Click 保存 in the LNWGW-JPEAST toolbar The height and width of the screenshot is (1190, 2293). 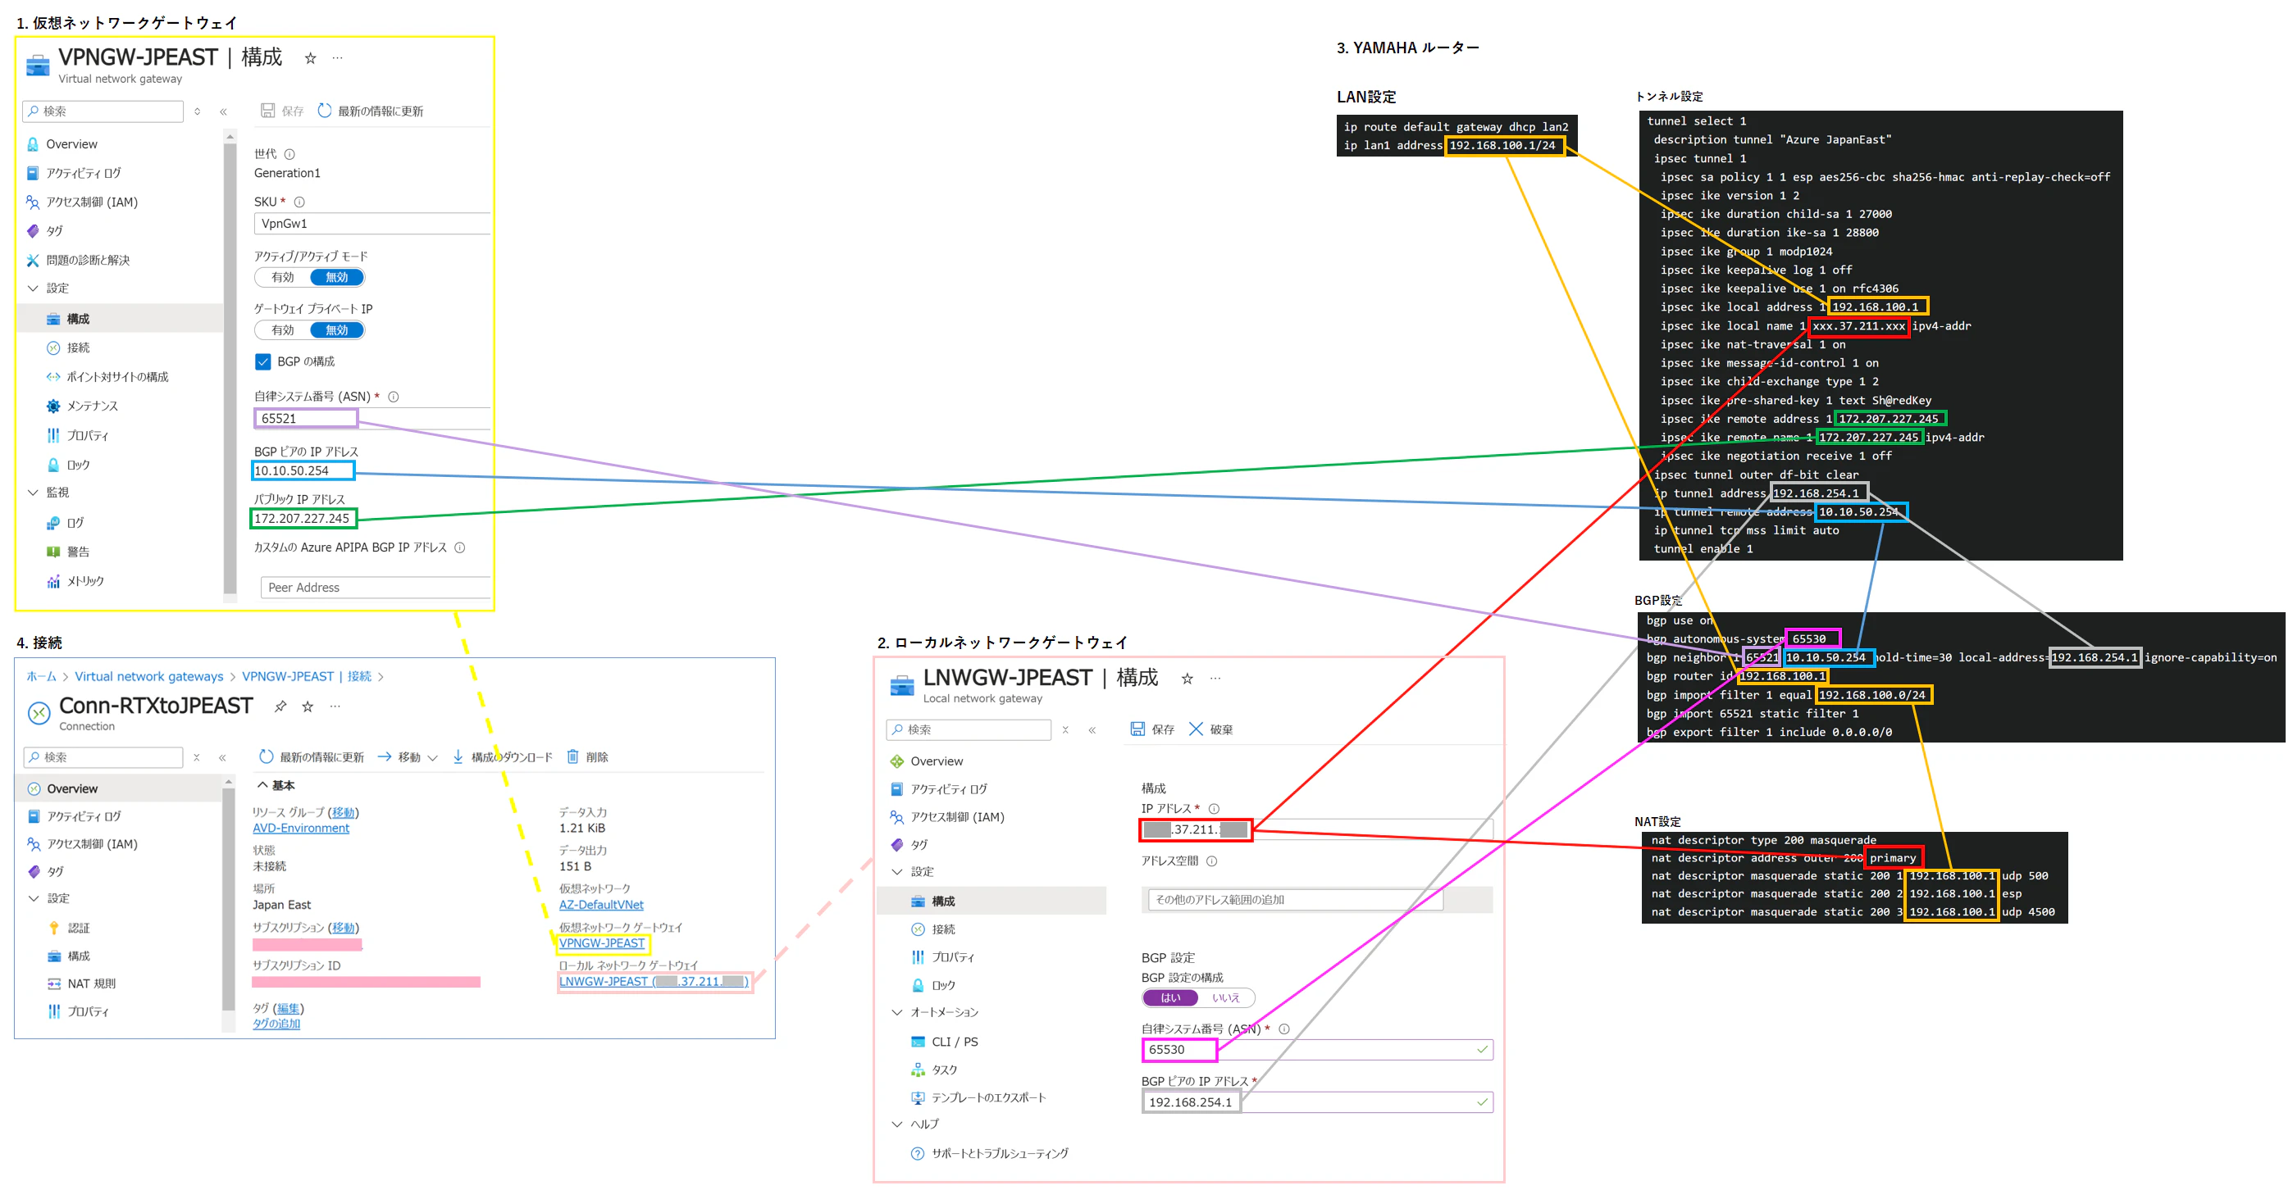click(x=1152, y=729)
